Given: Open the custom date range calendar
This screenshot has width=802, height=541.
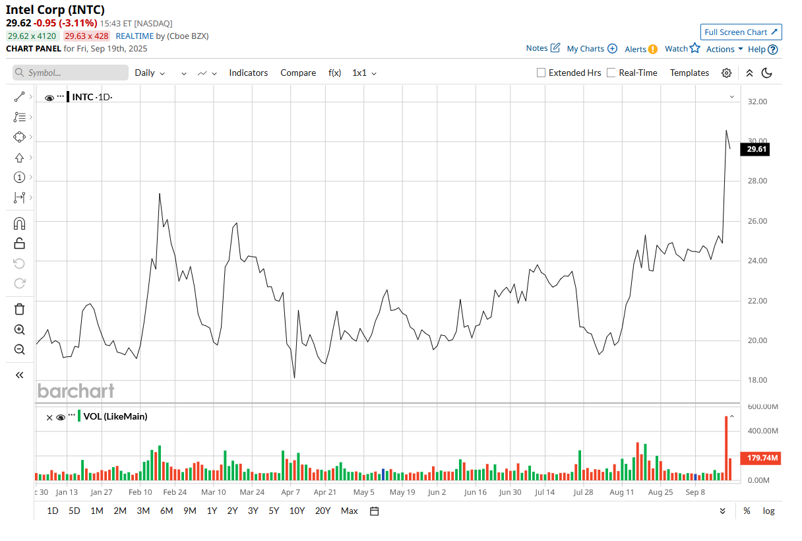Looking at the screenshot, I should [375, 511].
